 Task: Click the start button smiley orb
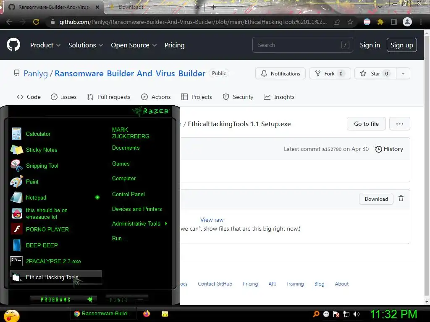11,315
